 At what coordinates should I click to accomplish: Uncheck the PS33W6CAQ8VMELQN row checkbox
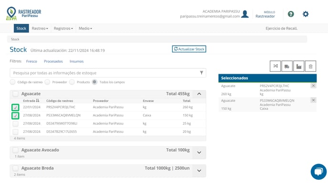coord(15,116)
